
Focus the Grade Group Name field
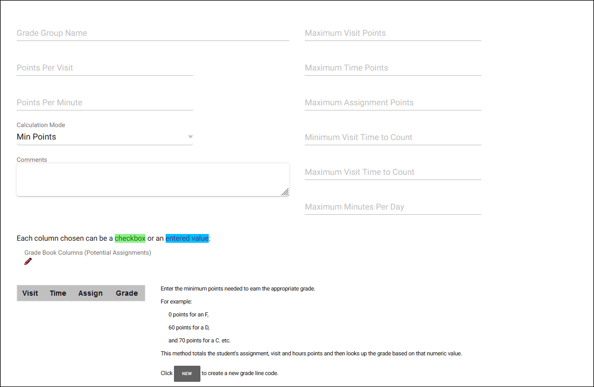[153, 33]
